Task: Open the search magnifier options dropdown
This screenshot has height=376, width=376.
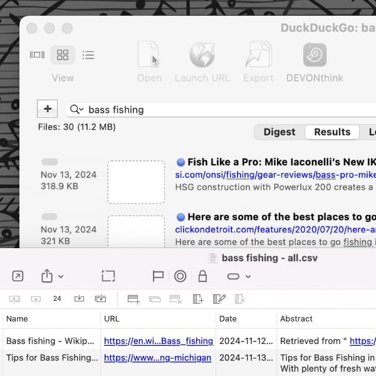Action: [x=77, y=110]
